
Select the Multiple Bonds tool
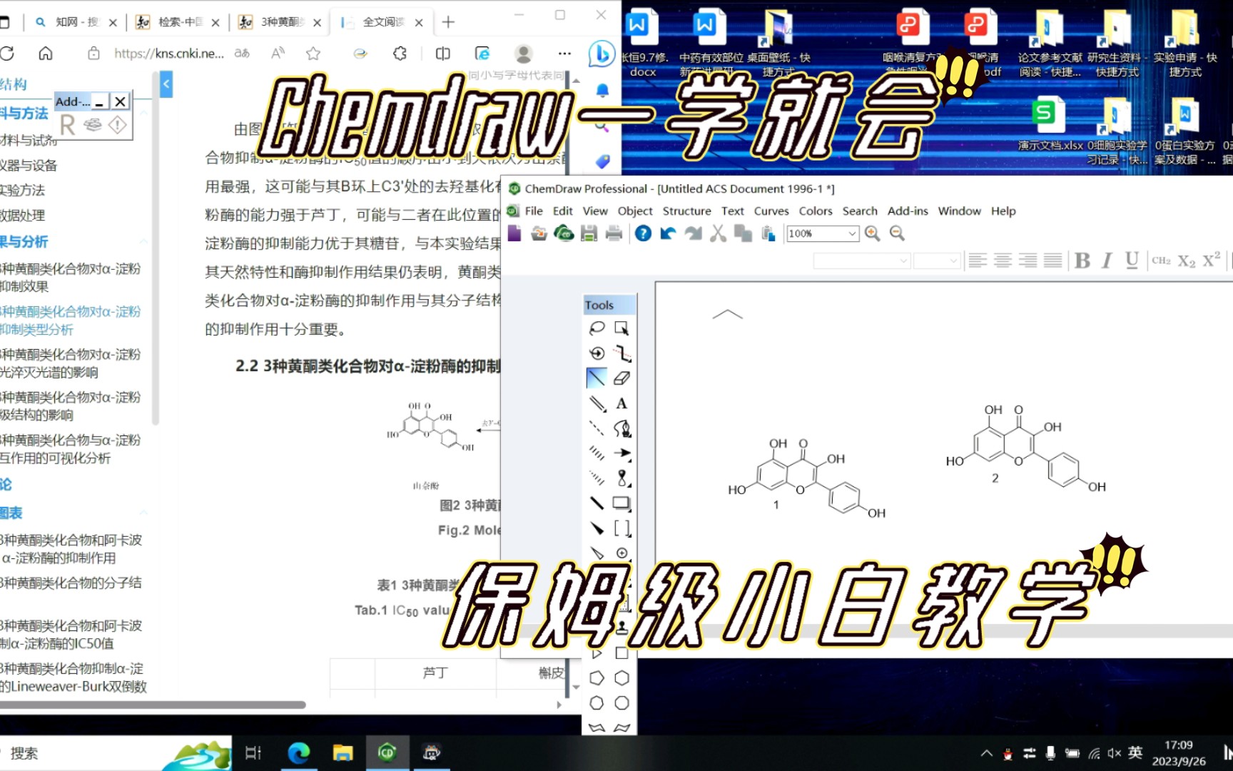[x=597, y=403]
